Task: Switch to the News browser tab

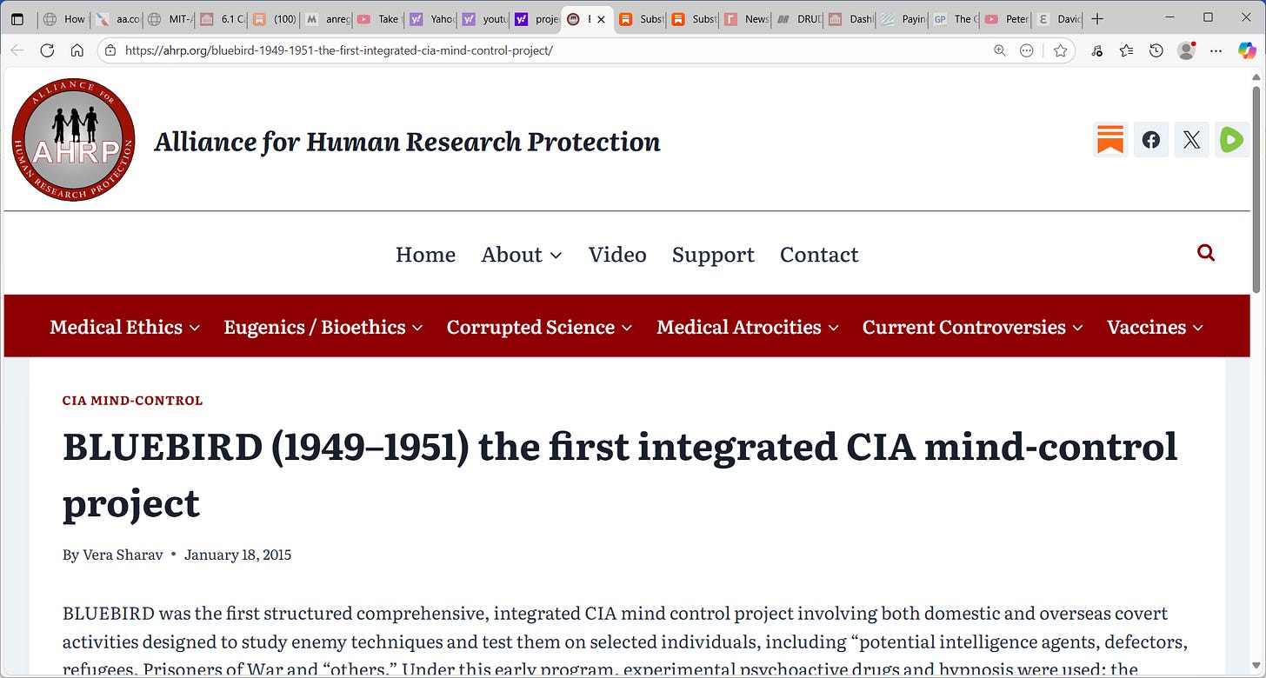Action: (x=746, y=19)
